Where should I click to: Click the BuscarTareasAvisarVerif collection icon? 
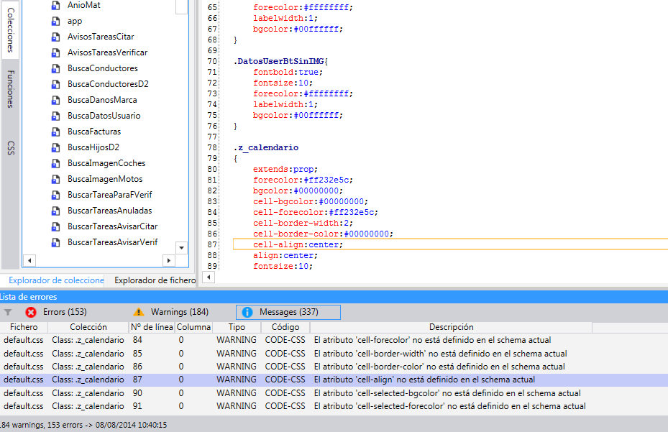coord(55,242)
